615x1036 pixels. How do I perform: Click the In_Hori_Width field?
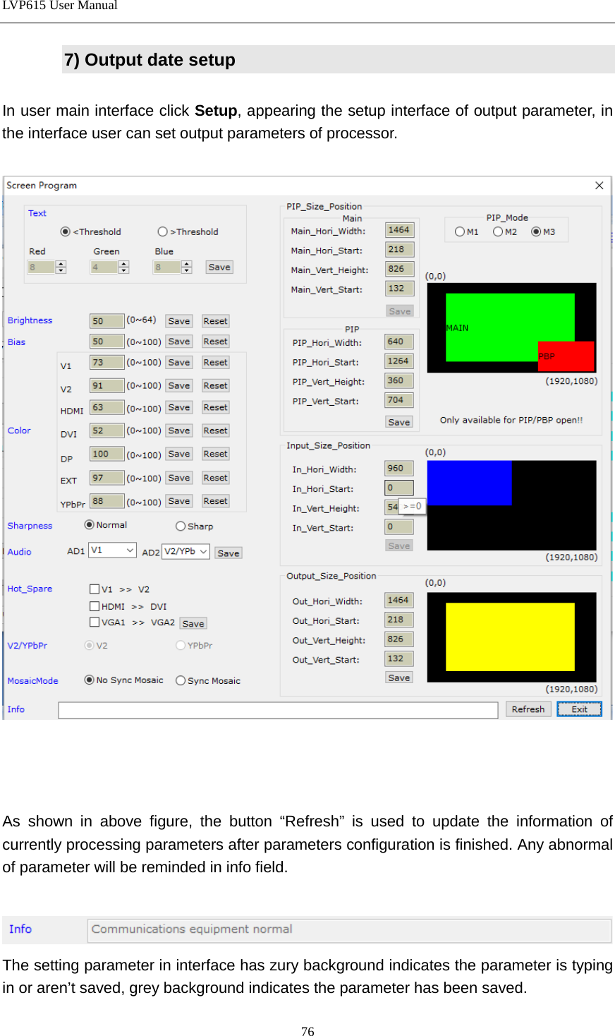click(399, 469)
